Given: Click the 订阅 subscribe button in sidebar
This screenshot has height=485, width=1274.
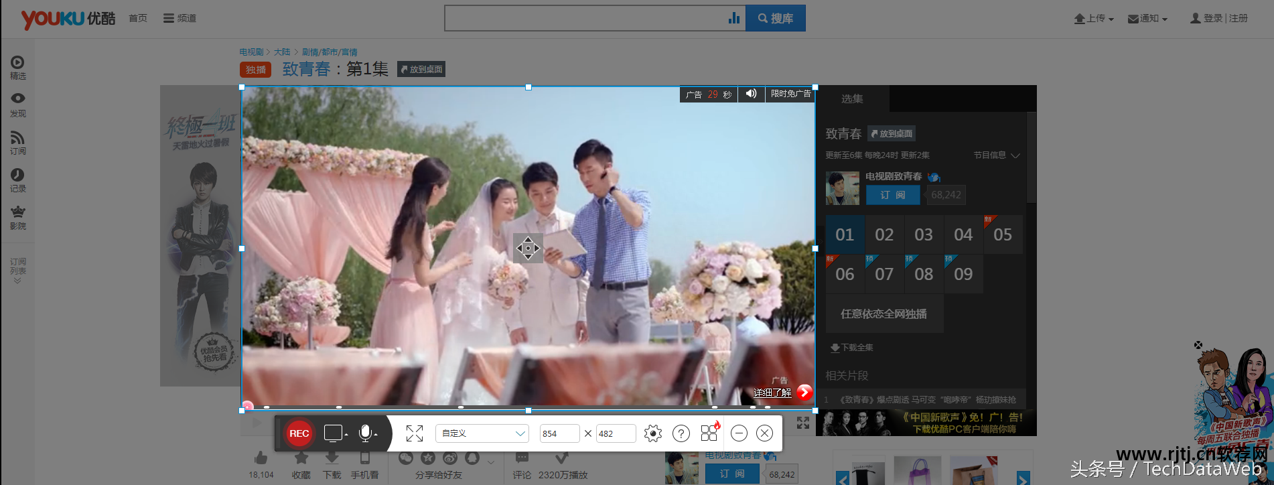Looking at the screenshot, I should 892,195.
